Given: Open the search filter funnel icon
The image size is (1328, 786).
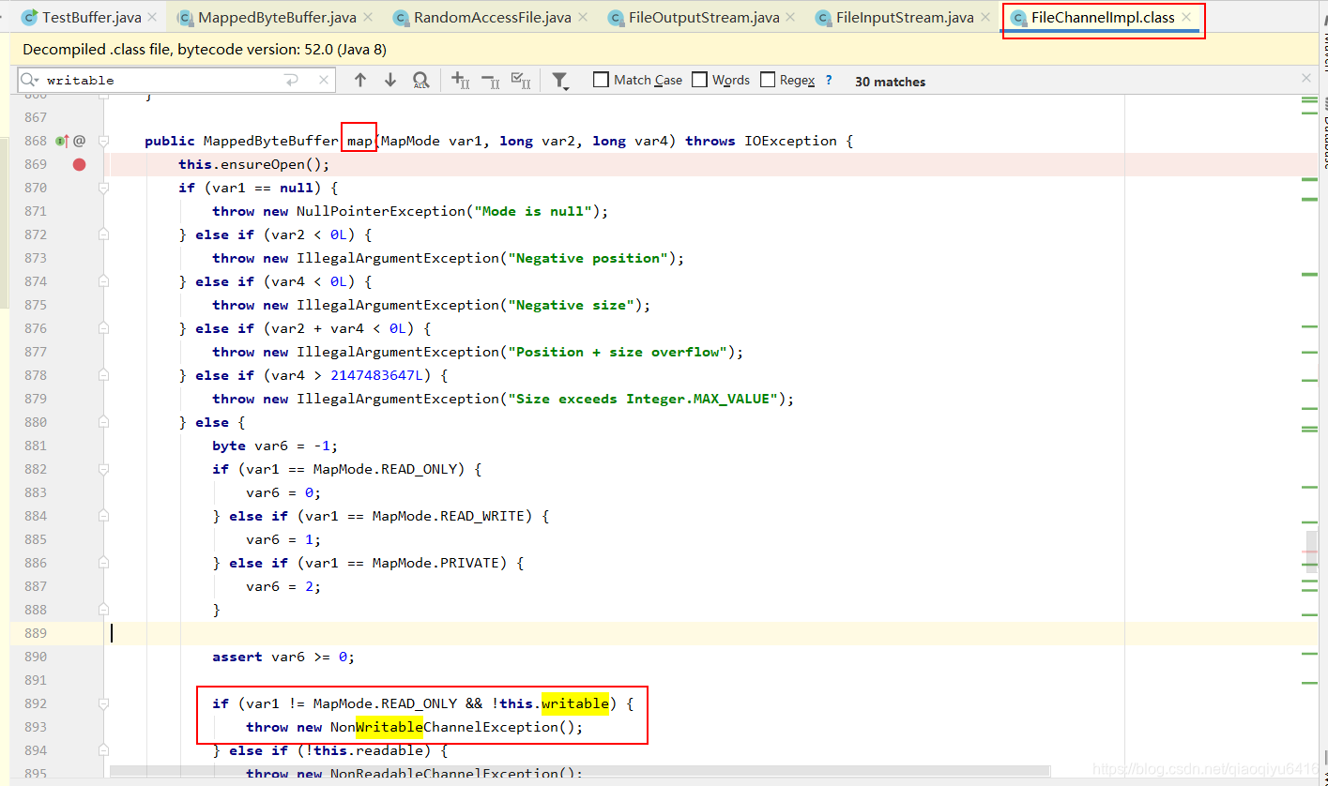Looking at the screenshot, I should click(x=559, y=80).
